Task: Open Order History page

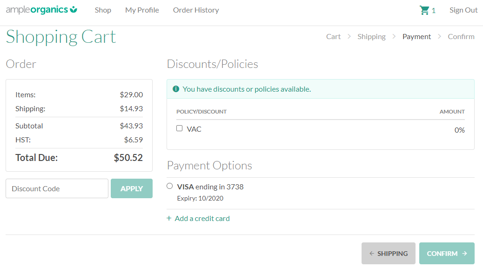Action: point(196,10)
